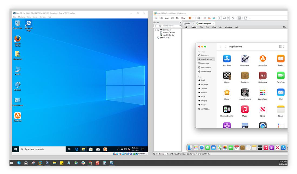Screen dimensions: 297x174
Task: Open the Go menu in macOS Finder
Action: point(221,27)
